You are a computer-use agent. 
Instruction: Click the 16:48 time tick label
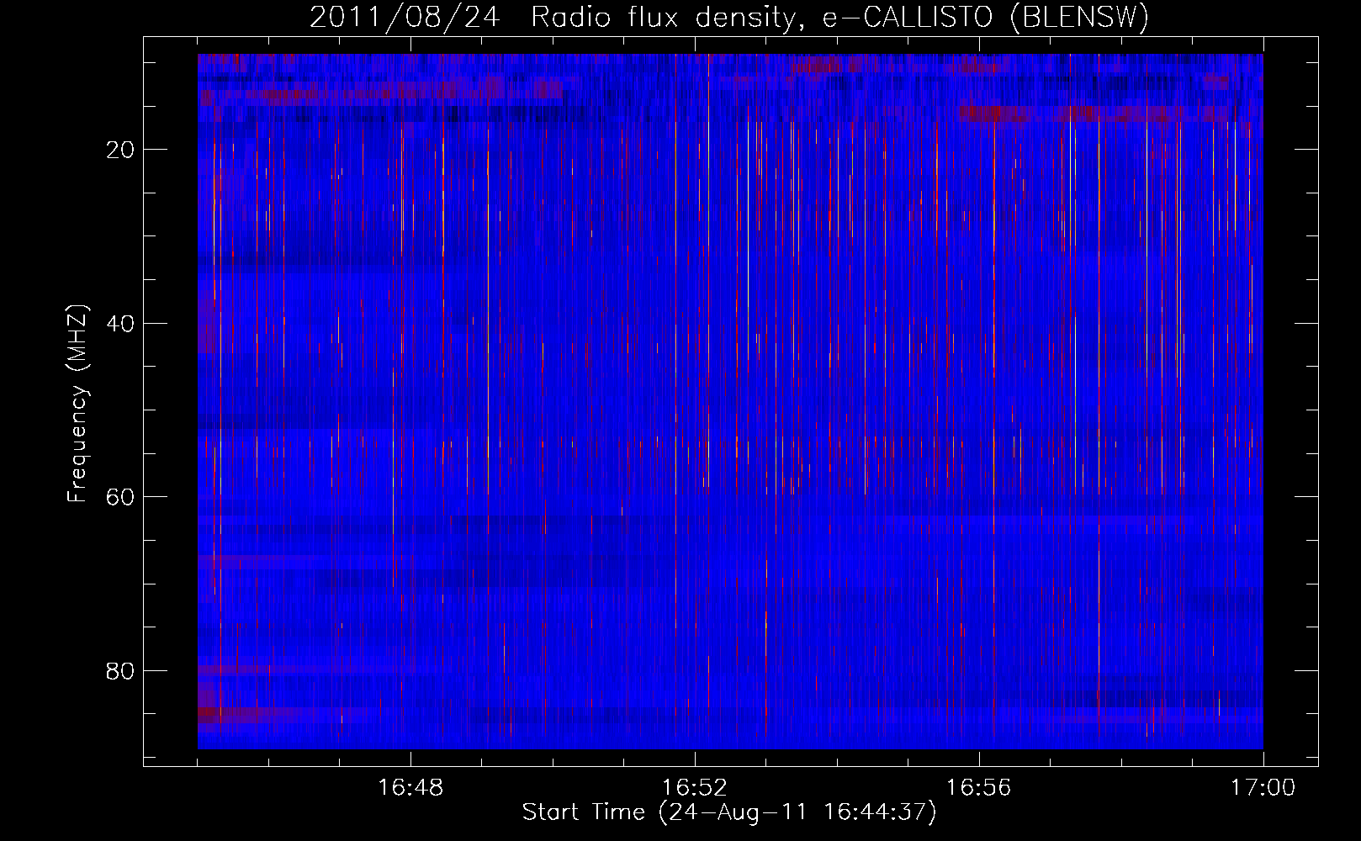(410, 788)
